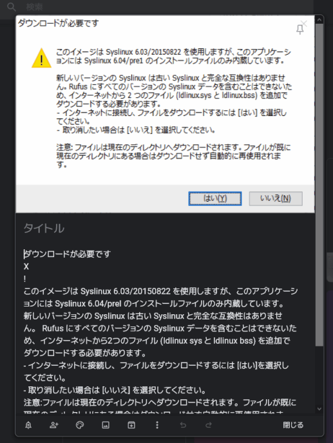Image resolution: width=333 pixels, height=443 pixels.
Task: Click the text '(ldlinux sys と ldlinux bss)' in note body
Action: (208, 341)
